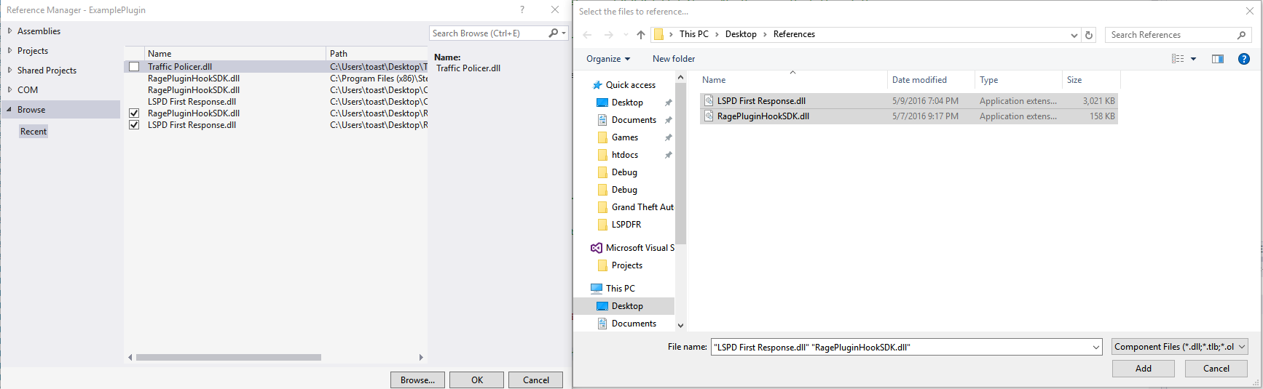Click navigation pane scroll down arrow

pyautogui.click(x=680, y=326)
